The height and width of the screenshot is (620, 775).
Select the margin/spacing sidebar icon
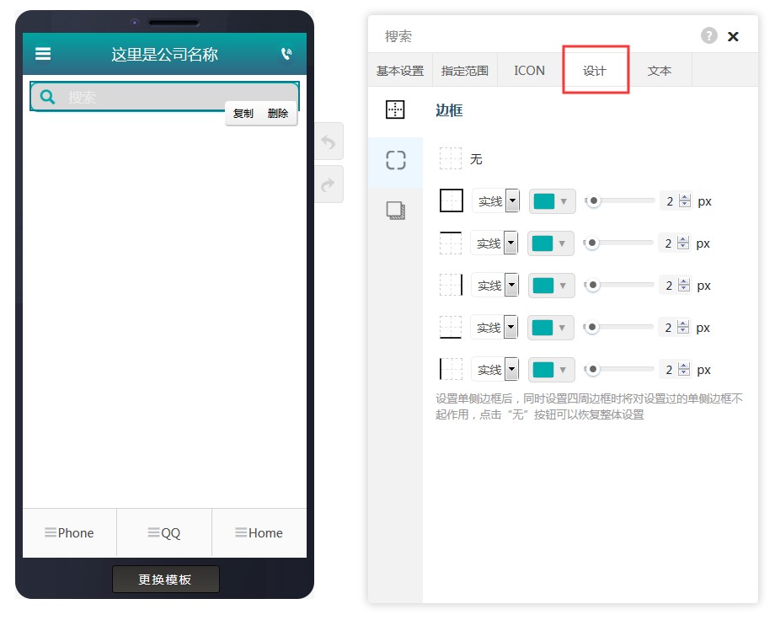coord(395,110)
